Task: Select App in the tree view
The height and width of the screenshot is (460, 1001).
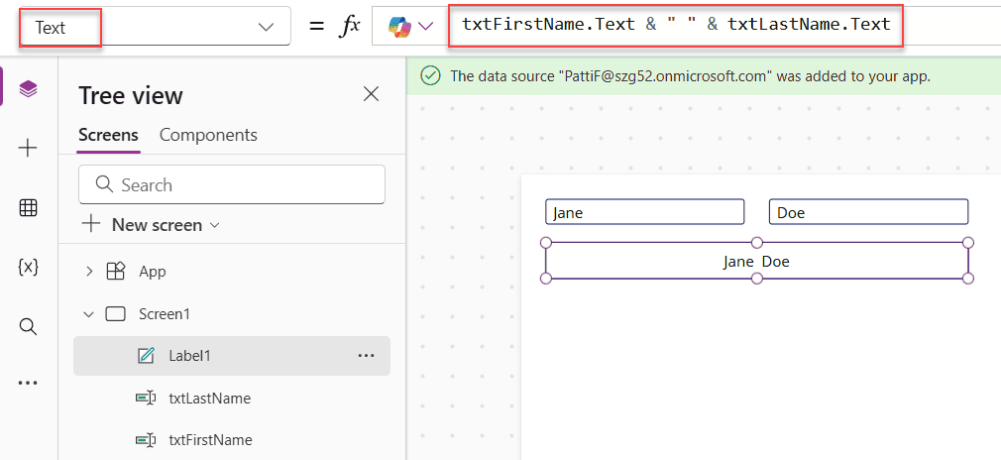Action: pyautogui.click(x=153, y=272)
